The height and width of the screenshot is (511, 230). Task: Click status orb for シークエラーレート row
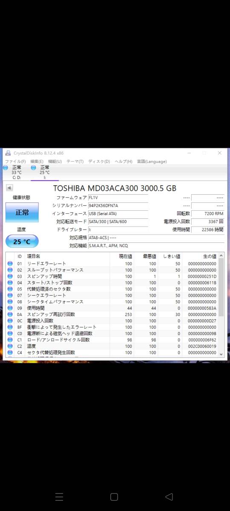(10, 296)
